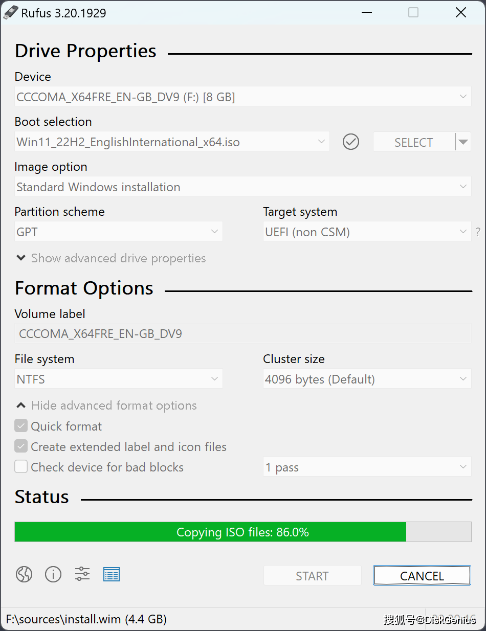Enable Check device for bad blocks
This screenshot has width=486, height=631.
[x=21, y=467]
